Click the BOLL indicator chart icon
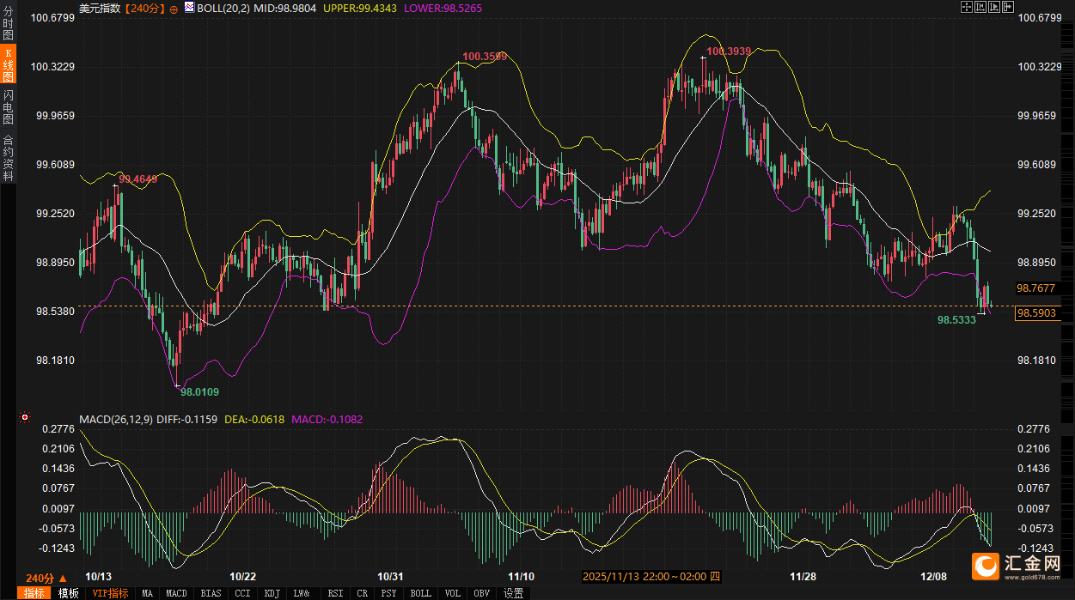 [x=189, y=7]
